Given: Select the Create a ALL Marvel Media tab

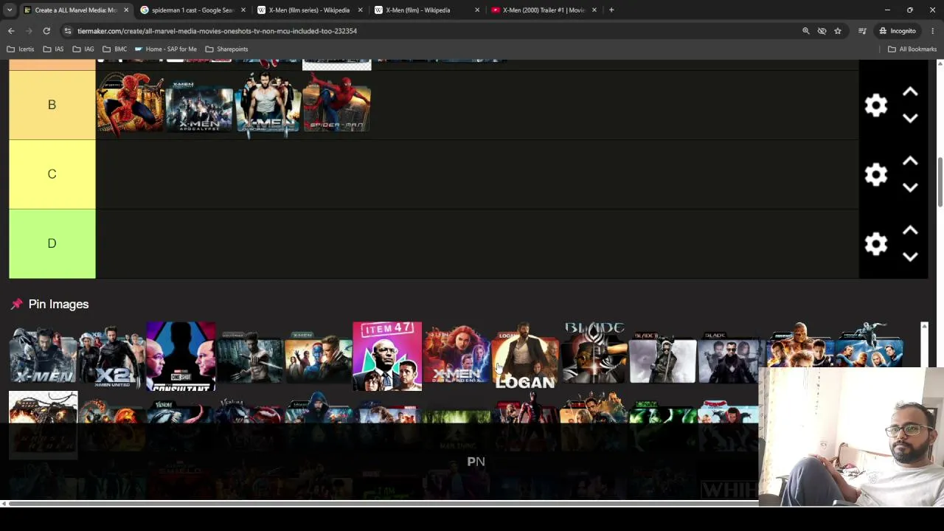Looking at the screenshot, I should [76, 10].
